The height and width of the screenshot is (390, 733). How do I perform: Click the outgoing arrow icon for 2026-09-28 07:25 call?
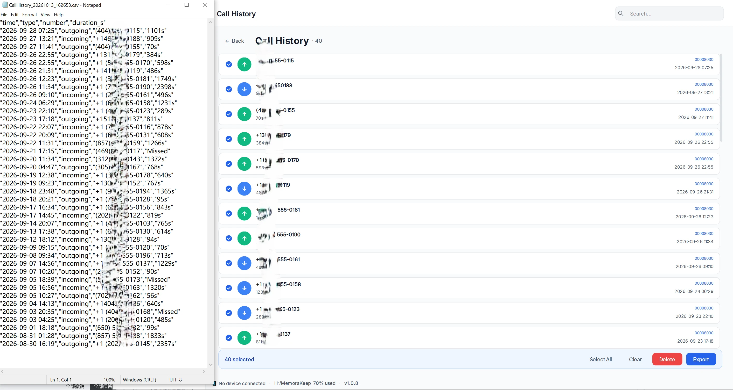click(x=244, y=64)
